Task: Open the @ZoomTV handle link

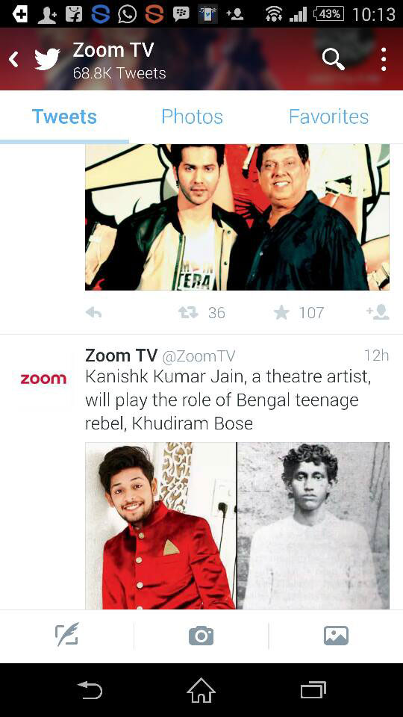Action: coord(199,356)
